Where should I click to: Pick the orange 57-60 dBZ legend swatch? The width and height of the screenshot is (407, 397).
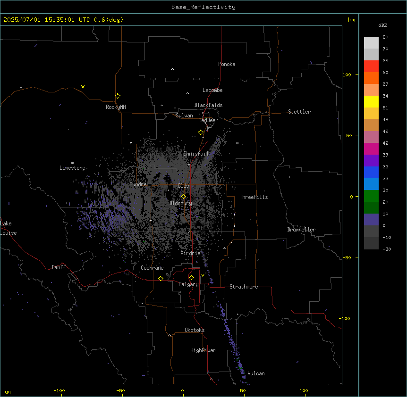(371, 78)
